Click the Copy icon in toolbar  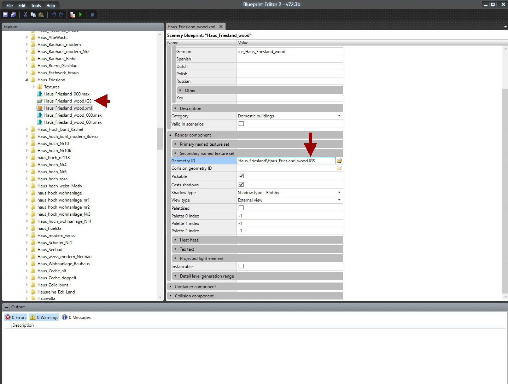33,15
